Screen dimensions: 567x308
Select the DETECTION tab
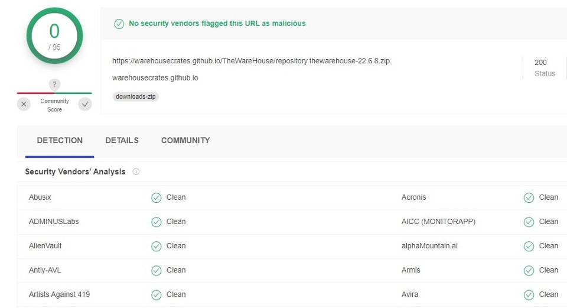[x=60, y=141]
